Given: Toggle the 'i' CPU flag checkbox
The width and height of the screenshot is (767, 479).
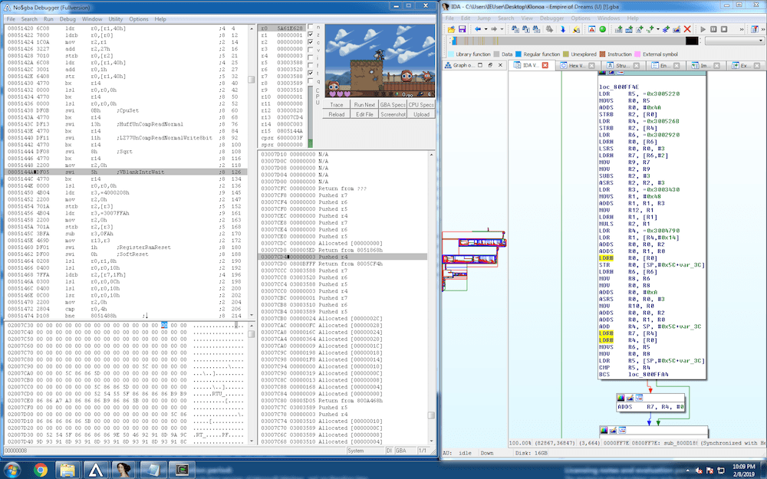Looking at the screenshot, I should (x=310, y=57).
